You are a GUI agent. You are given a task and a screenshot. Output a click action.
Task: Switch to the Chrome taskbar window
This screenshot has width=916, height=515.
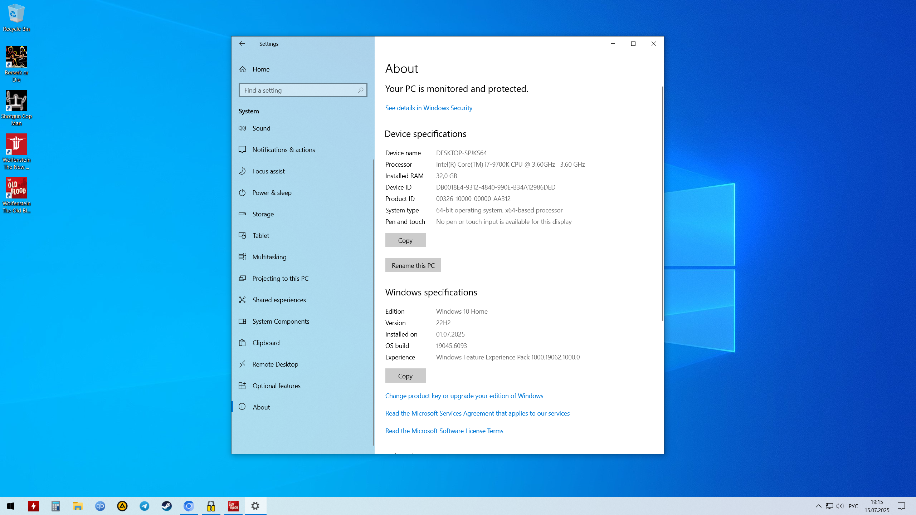click(x=189, y=506)
